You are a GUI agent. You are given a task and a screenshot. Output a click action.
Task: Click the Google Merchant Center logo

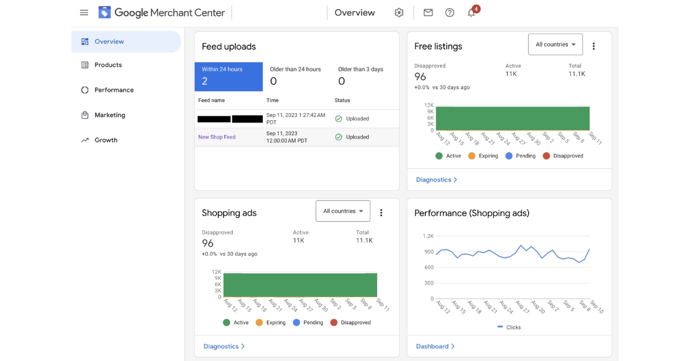160,13
